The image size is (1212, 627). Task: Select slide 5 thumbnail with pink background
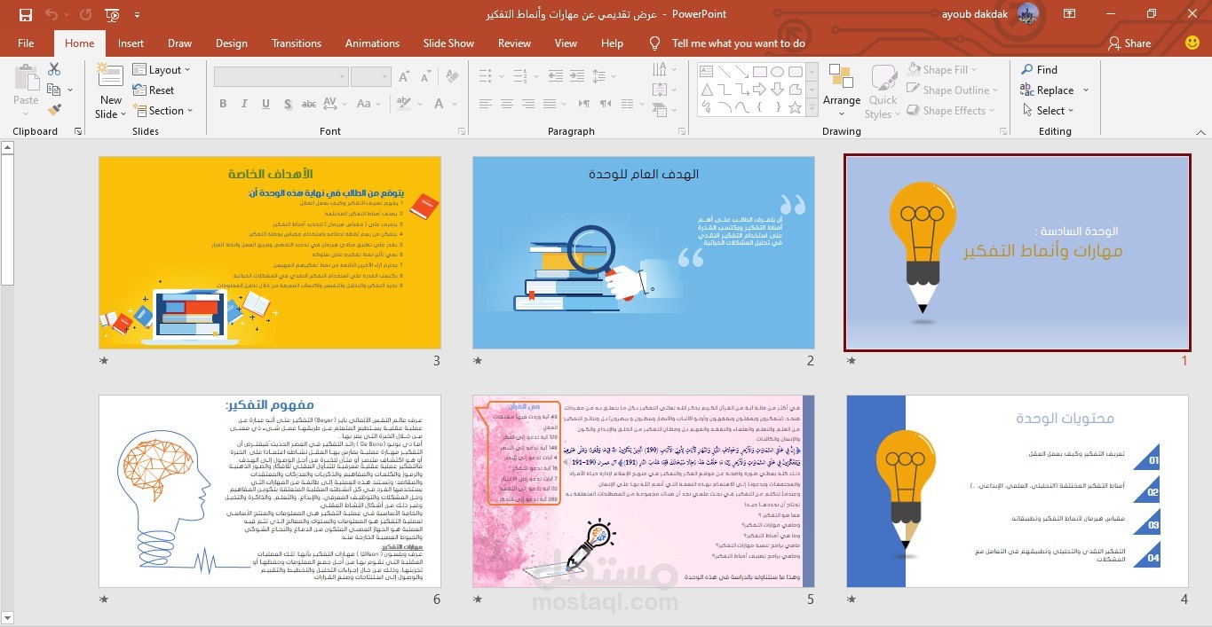(644, 490)
